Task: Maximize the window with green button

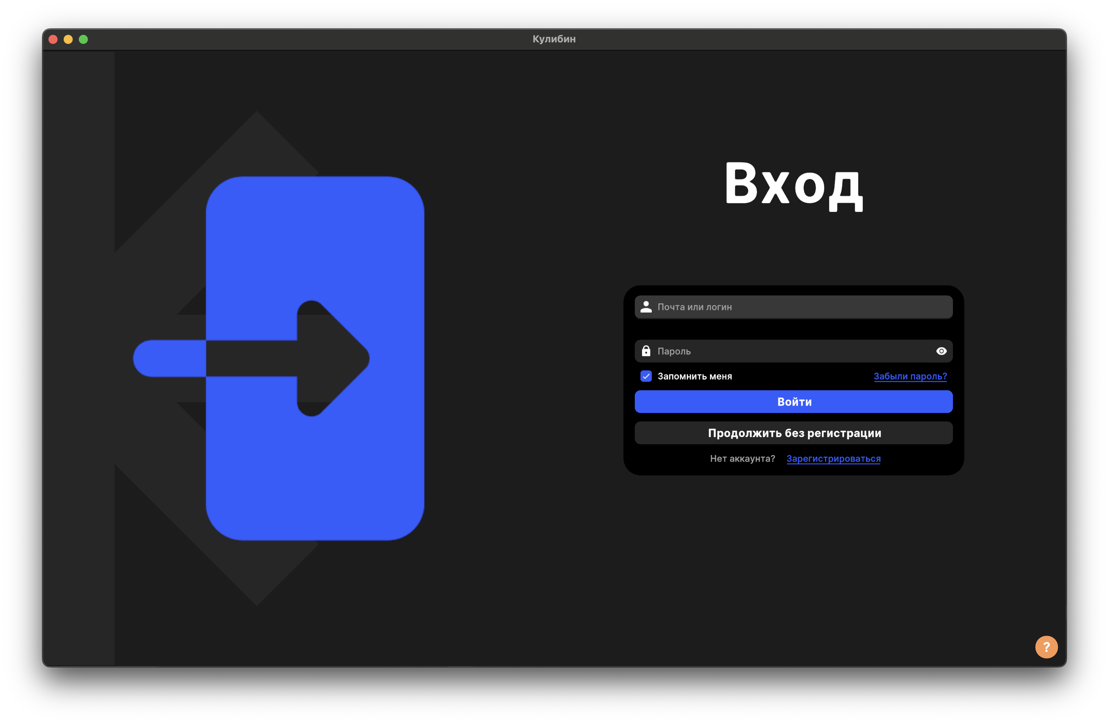Action: coord(83,39)
